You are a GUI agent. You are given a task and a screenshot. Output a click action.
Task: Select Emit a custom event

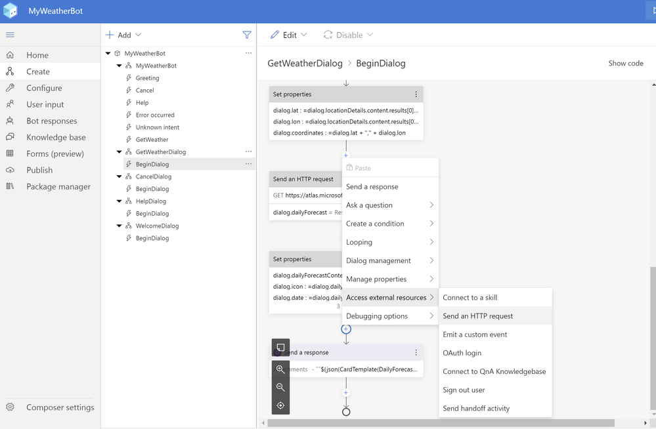point(495,335)
